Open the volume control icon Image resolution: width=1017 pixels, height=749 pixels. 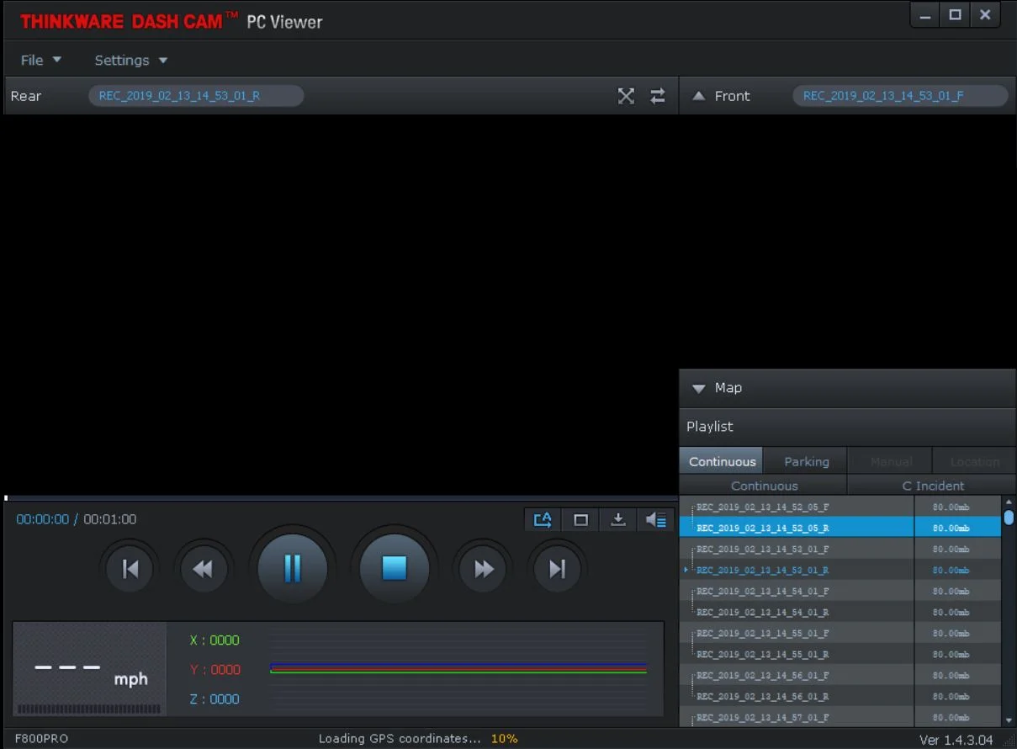tap(656, 520)
